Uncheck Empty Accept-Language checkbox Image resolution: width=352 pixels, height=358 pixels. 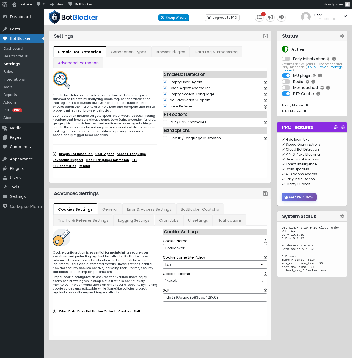pos(165,94)
